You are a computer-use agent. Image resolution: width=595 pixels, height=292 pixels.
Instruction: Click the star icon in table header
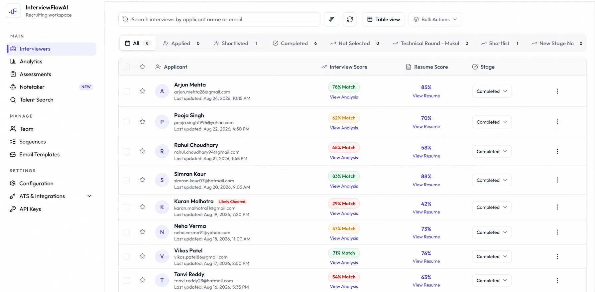tap(143, 67)
